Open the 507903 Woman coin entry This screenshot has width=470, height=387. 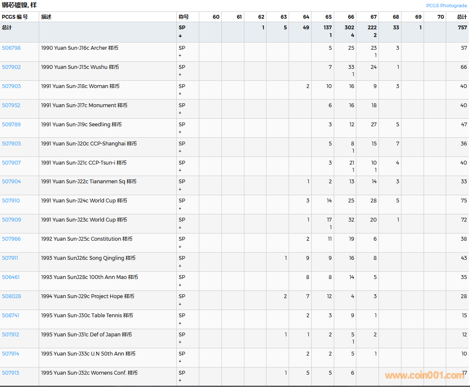click(11, 86)
